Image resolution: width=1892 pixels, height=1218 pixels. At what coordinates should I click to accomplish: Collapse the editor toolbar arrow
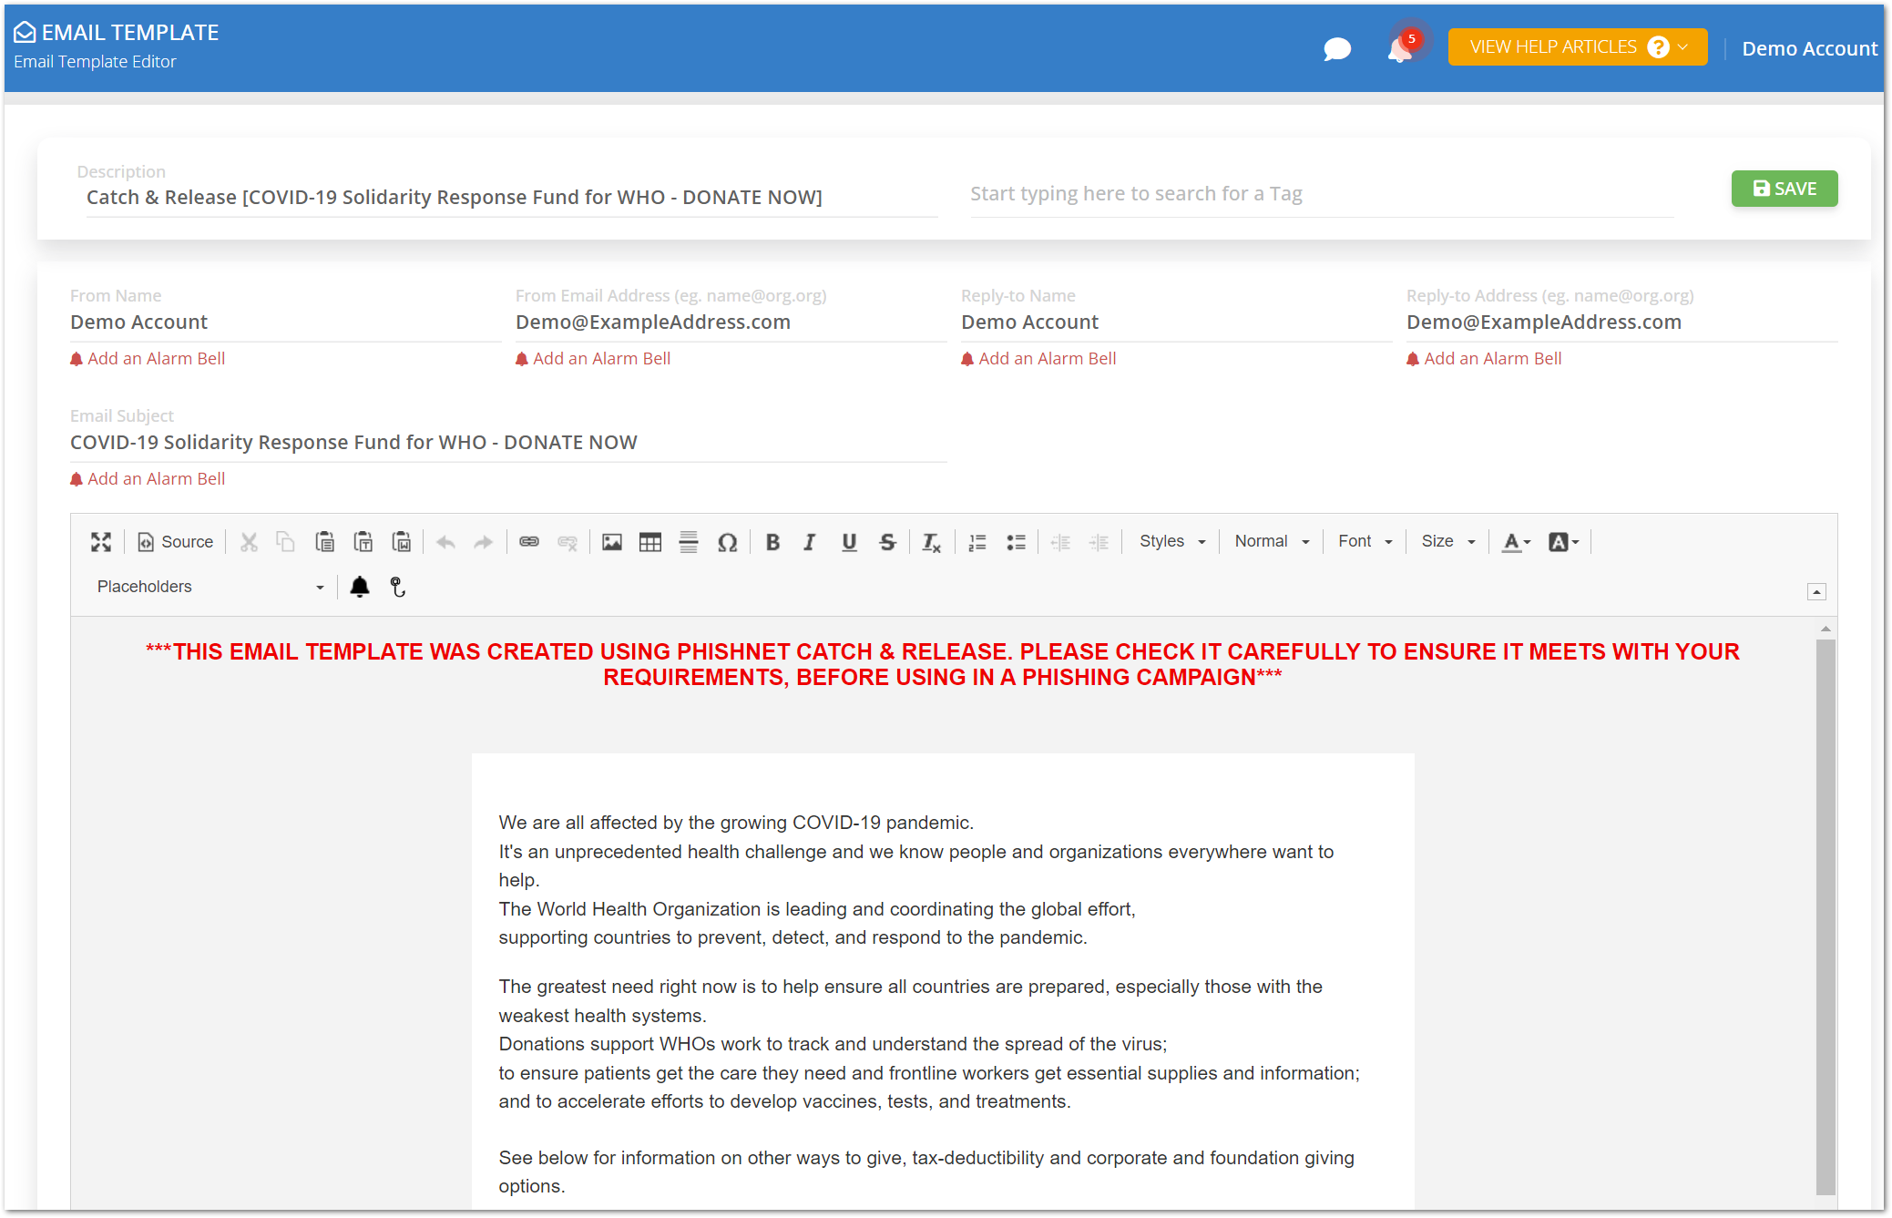tap(1816, 592)
